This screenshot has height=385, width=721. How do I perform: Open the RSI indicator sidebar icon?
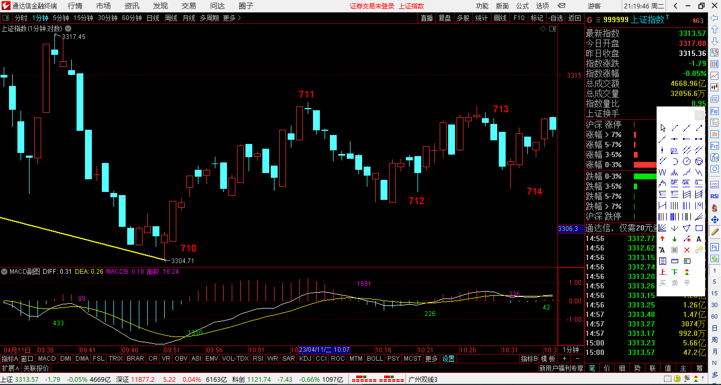[x=715, y=196]
